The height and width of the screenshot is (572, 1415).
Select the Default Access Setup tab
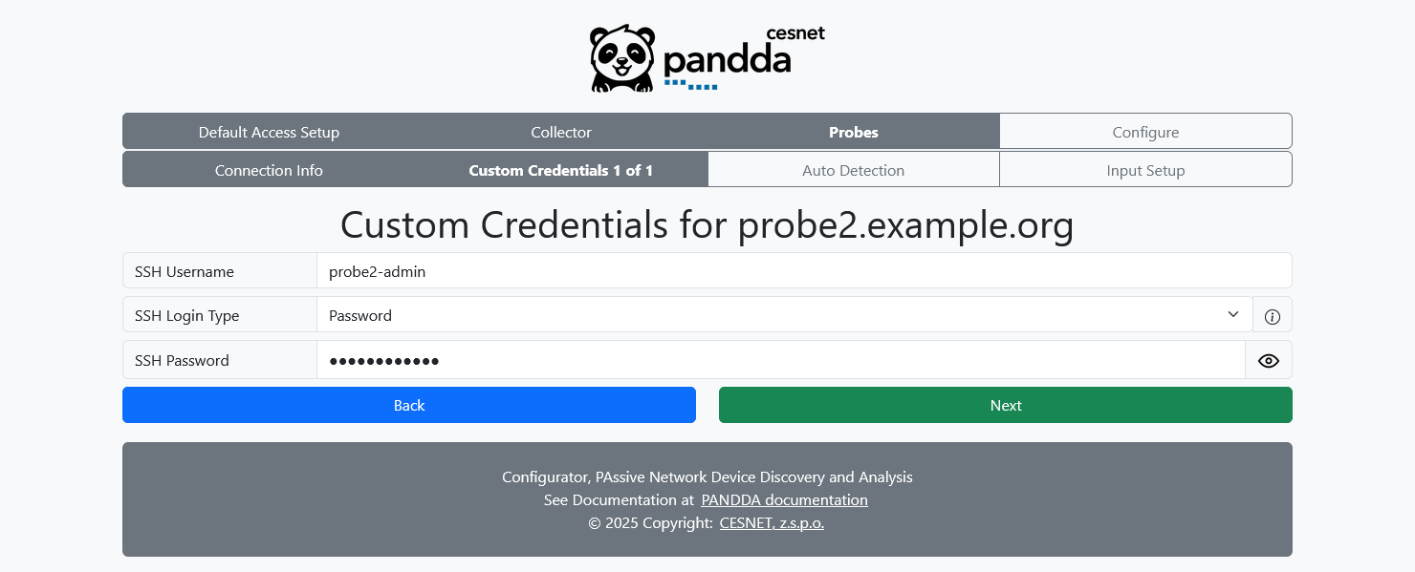(x=269, y=132)
